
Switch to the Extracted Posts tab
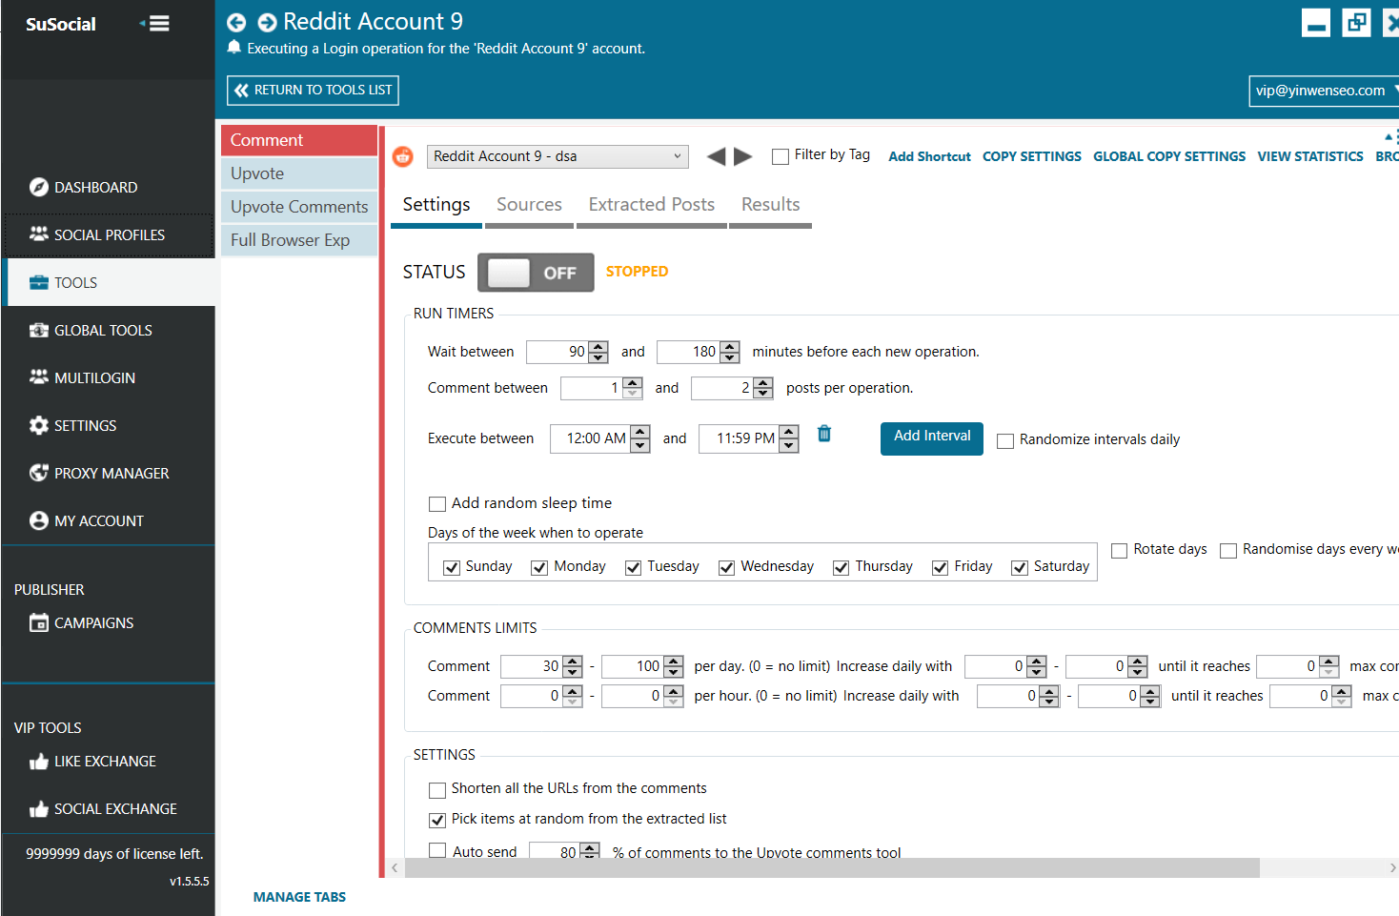click(651, 205)
